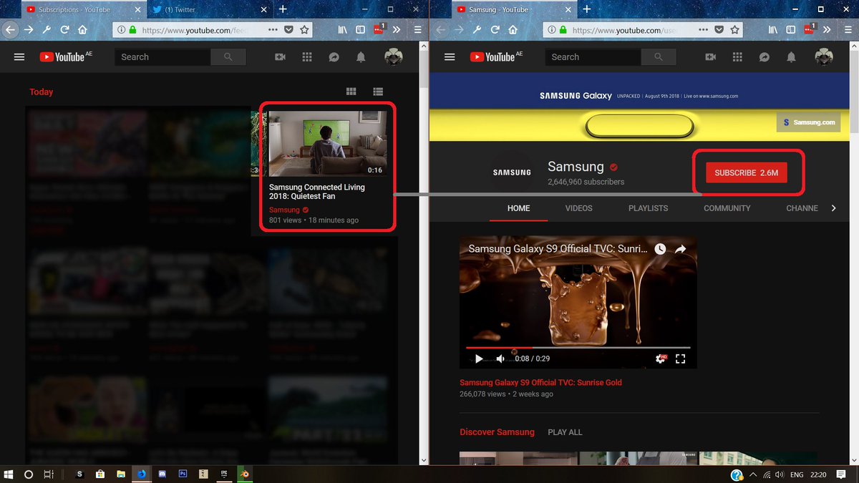Screen dimensions: 859x483
Task: Enter fullscreen on Samsung video player
Action: [681, 358]
